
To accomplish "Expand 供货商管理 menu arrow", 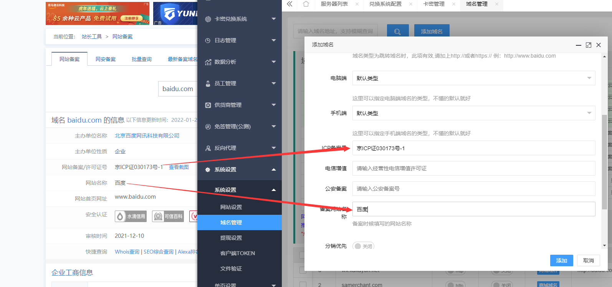I will (274, 105).
